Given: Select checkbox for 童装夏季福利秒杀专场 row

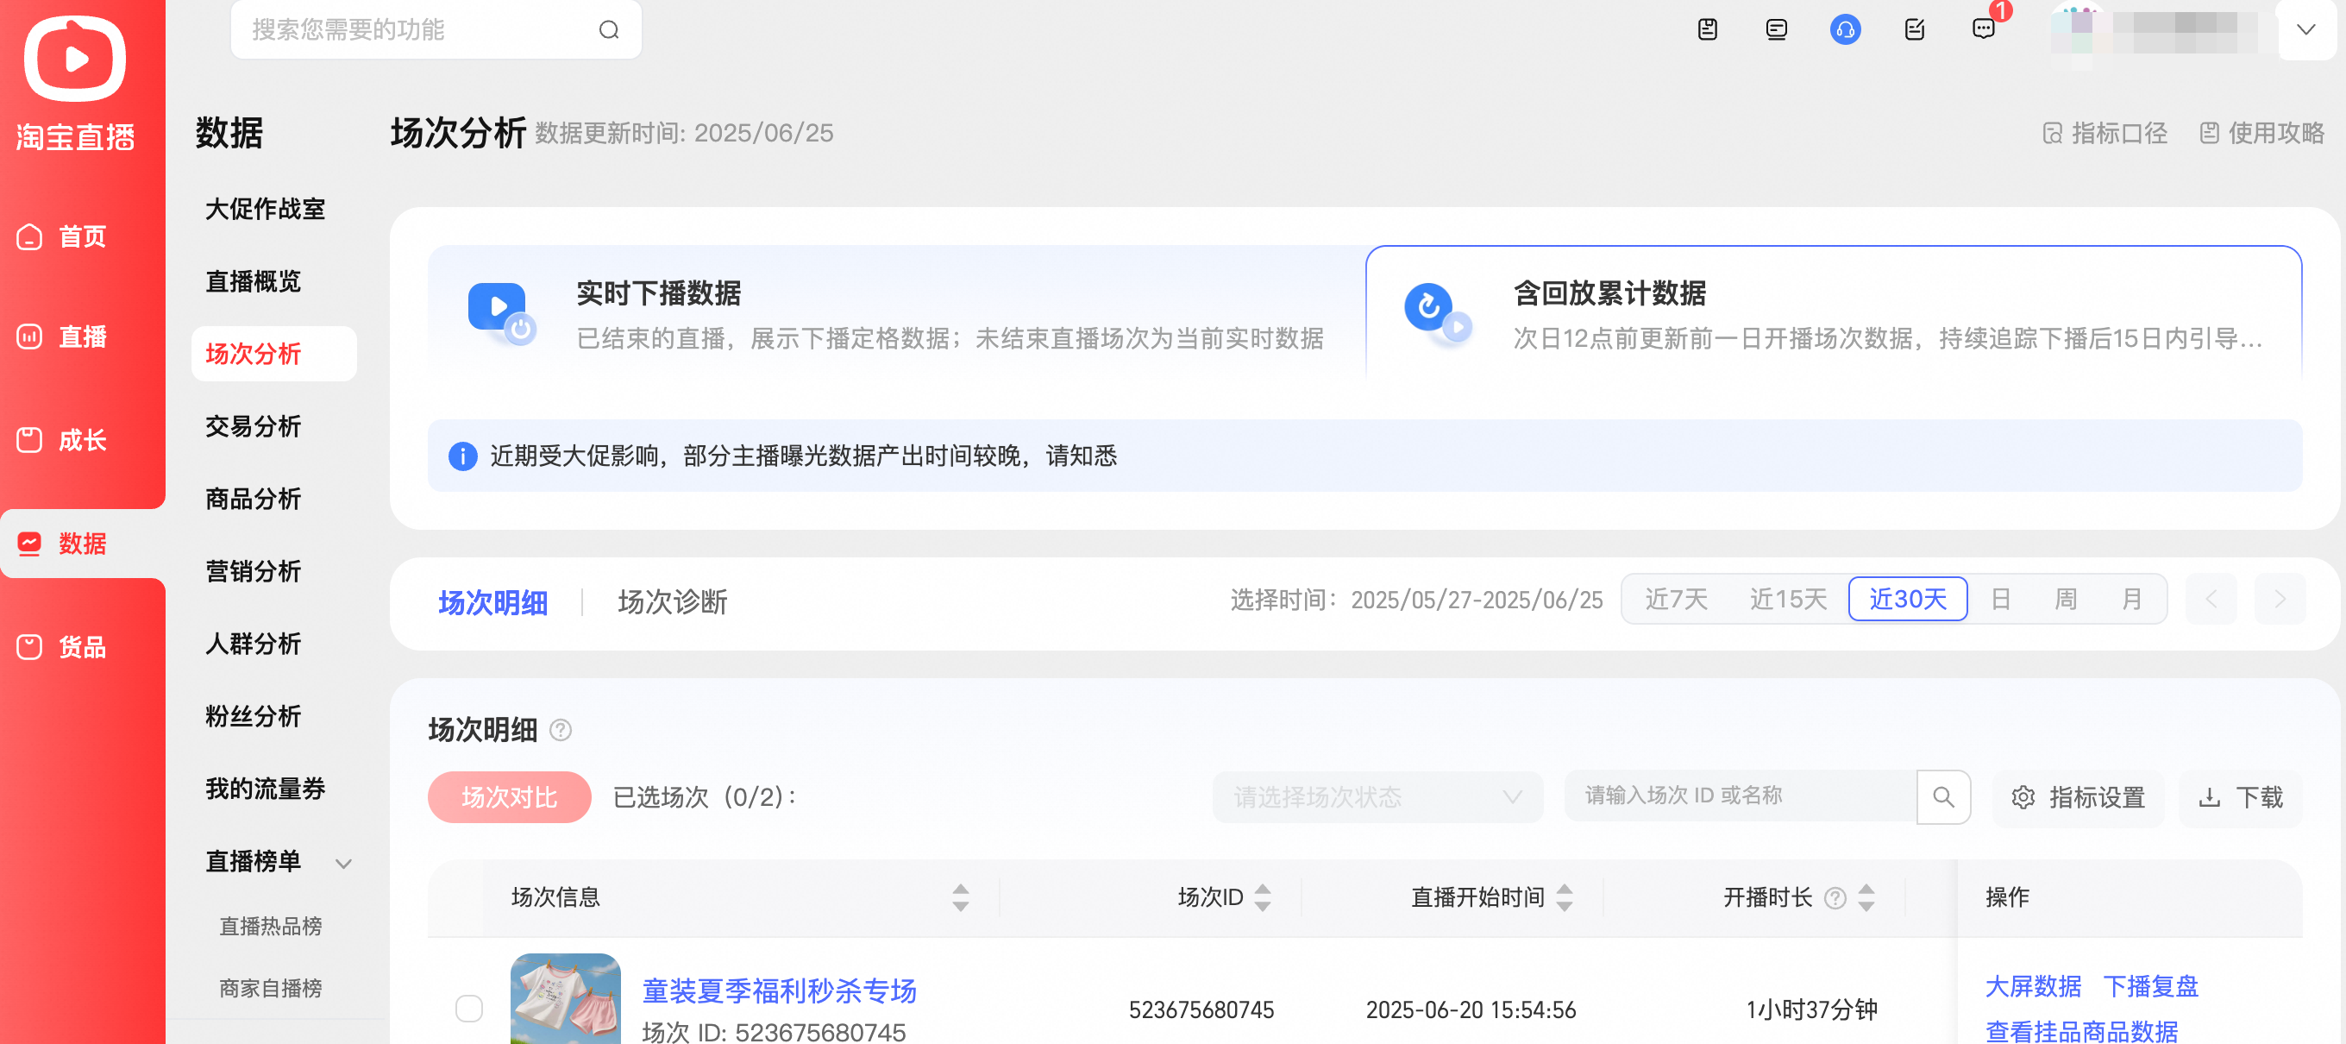Looking at the screenshot, I should coord(469,1009).
